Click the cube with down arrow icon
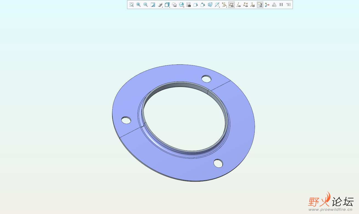This screenshot has height=214, width=359. coord(203,5)
